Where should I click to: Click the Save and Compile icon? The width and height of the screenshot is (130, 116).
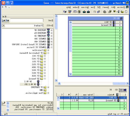click(110, 12)
